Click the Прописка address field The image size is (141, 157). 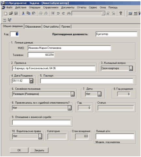click(54, 68)
